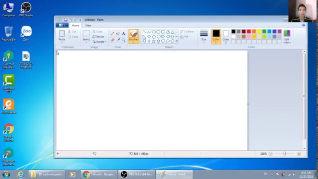The width and height of the screenshot is (318, 179).
Task: Open the Size line thickness dropdown
Action: pyautogui.click(x=204, y=36)
